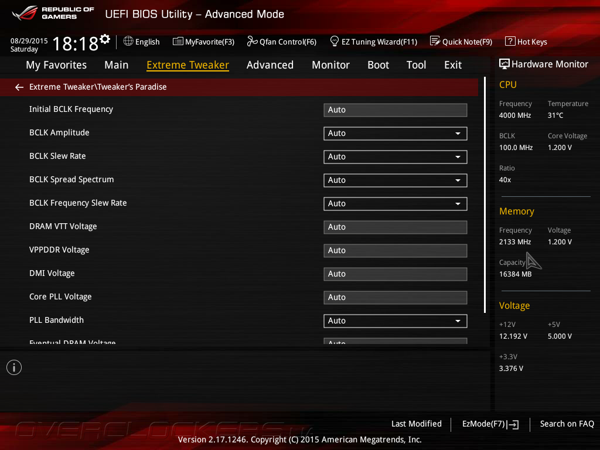Open the BCLK Slew Rate dropdown
Screen dimensions: 600x450
coord(396,157)
